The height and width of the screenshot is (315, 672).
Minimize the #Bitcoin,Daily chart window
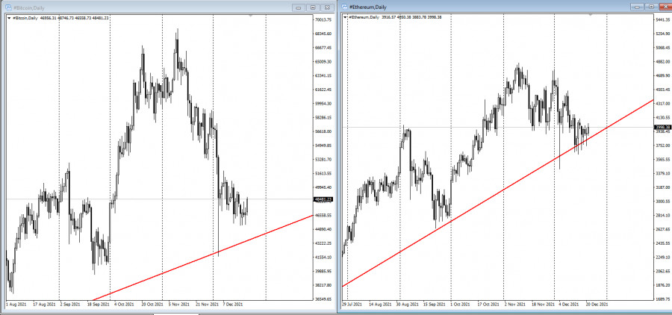tap(299, 7)
